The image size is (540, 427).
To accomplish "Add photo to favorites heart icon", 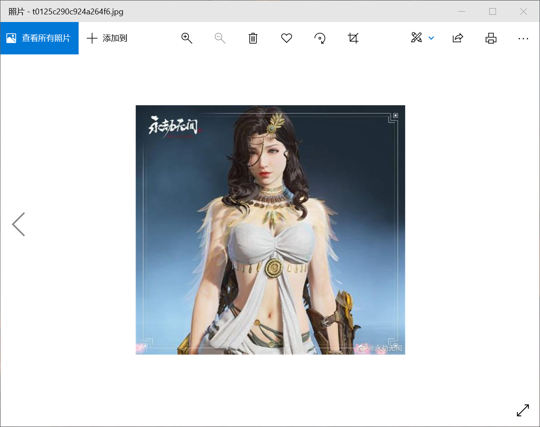I will point(287,38).
